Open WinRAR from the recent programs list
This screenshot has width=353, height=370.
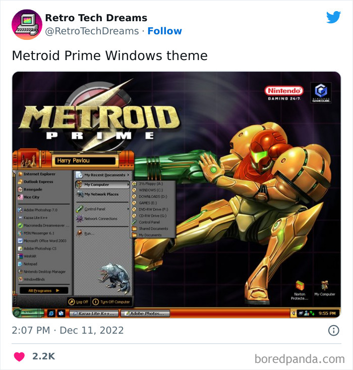pos(27,256)
